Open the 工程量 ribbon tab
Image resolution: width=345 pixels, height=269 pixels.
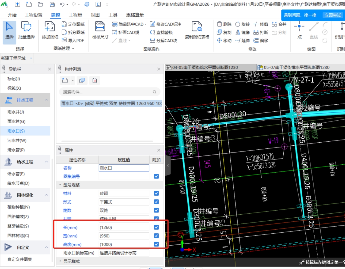(75, 15)
